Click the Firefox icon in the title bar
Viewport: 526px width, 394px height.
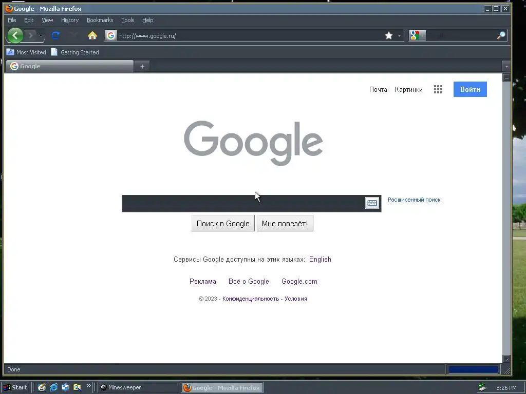click(9, 8)
